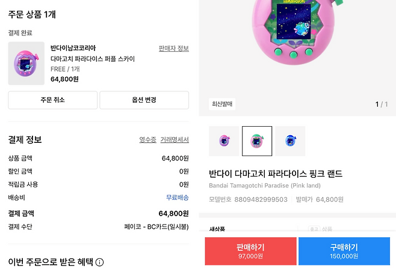Switch to the 새상품 tab
This screenshot has height=275, width=396.
pyautogui.click(x=217, y=229)
